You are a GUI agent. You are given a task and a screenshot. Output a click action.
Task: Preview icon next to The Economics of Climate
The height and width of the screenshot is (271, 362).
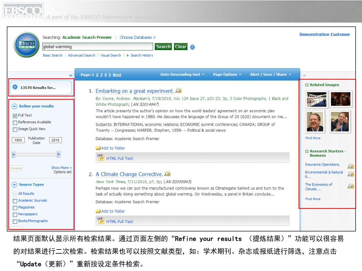[x=350, y=186]
